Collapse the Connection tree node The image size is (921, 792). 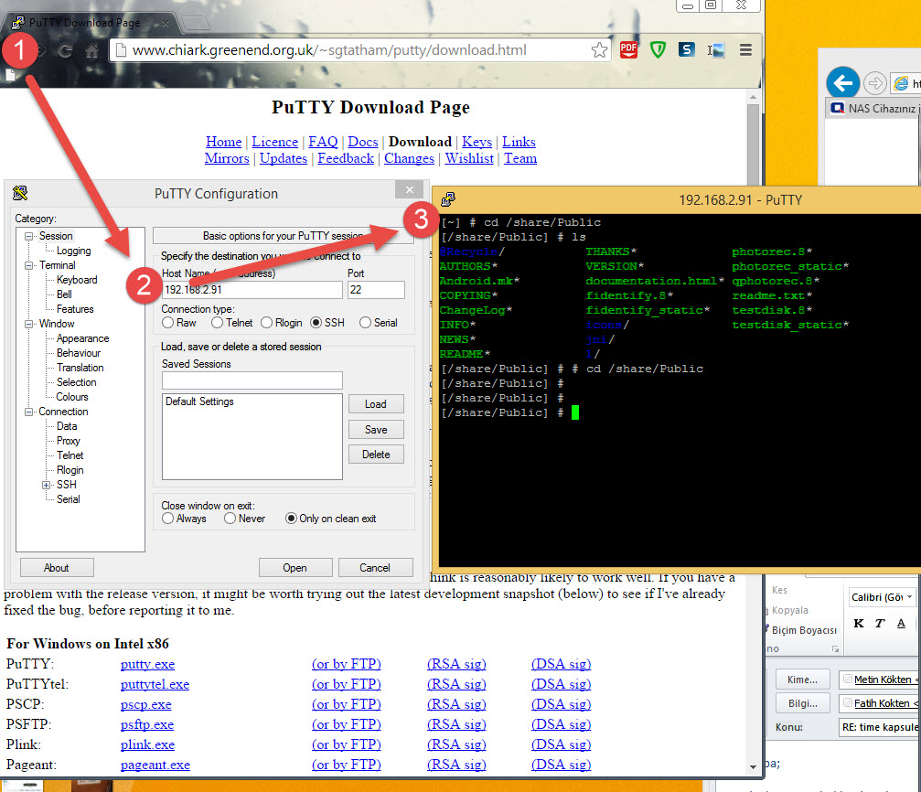pos(28,412)
